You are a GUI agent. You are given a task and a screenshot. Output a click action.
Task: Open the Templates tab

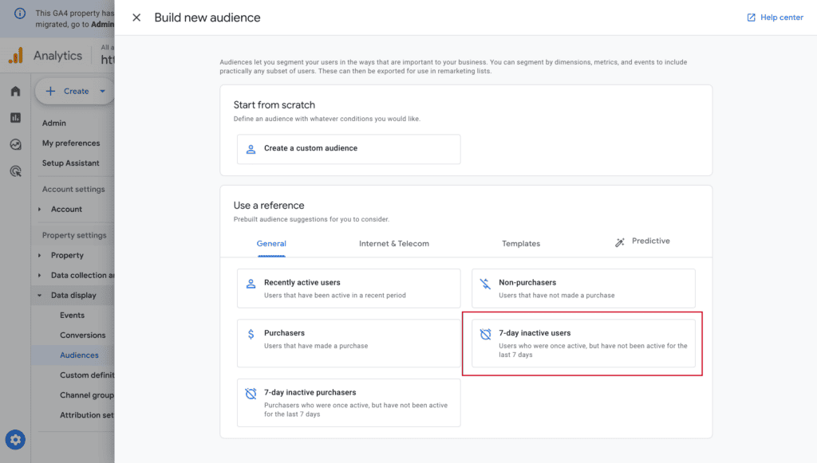coord(521,244)
